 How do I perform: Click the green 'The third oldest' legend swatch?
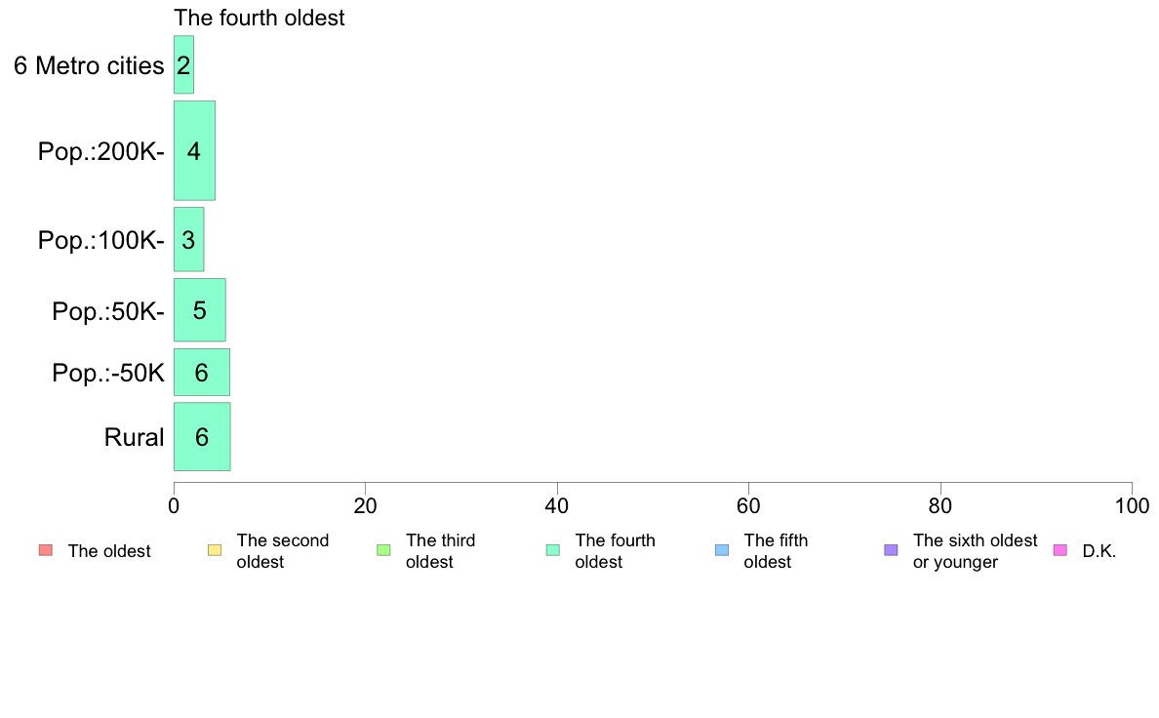coord(383,550)
